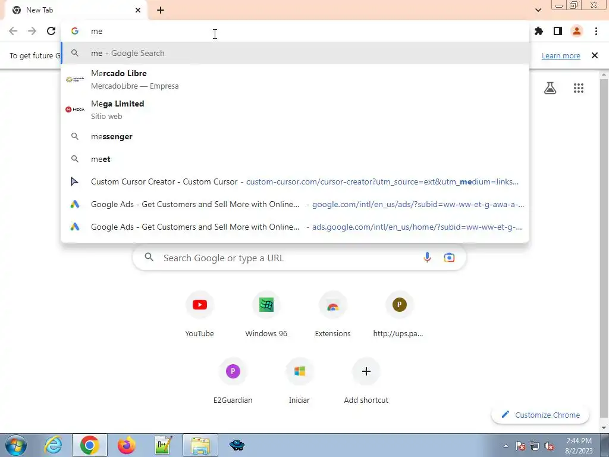Select the New Tab tab
This screenshot has height=457, width=609.
pos(76,10)
